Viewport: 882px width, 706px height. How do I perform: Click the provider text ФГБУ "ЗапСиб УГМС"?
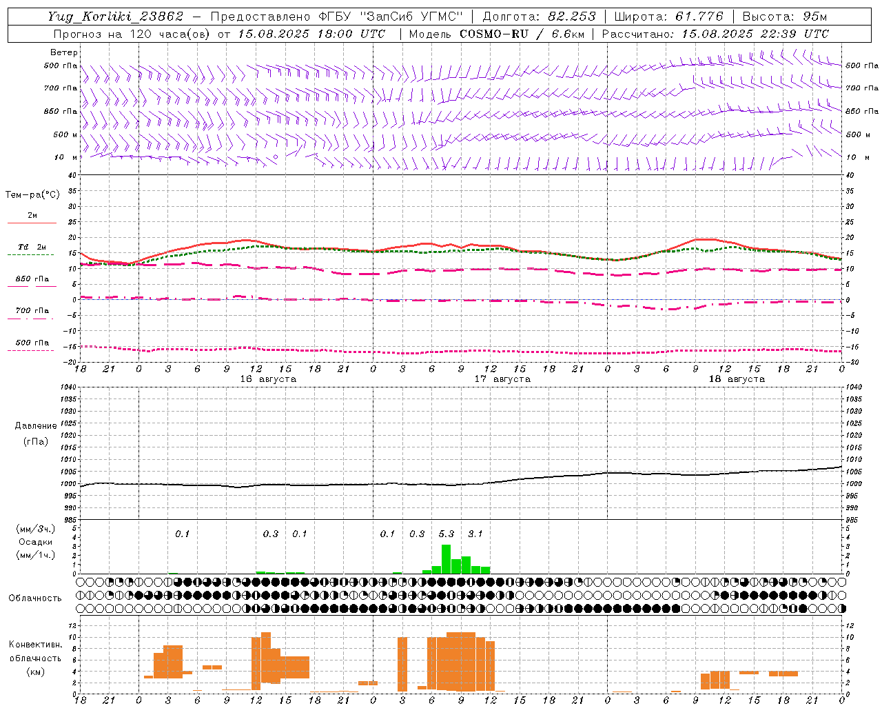pos(391,17)
